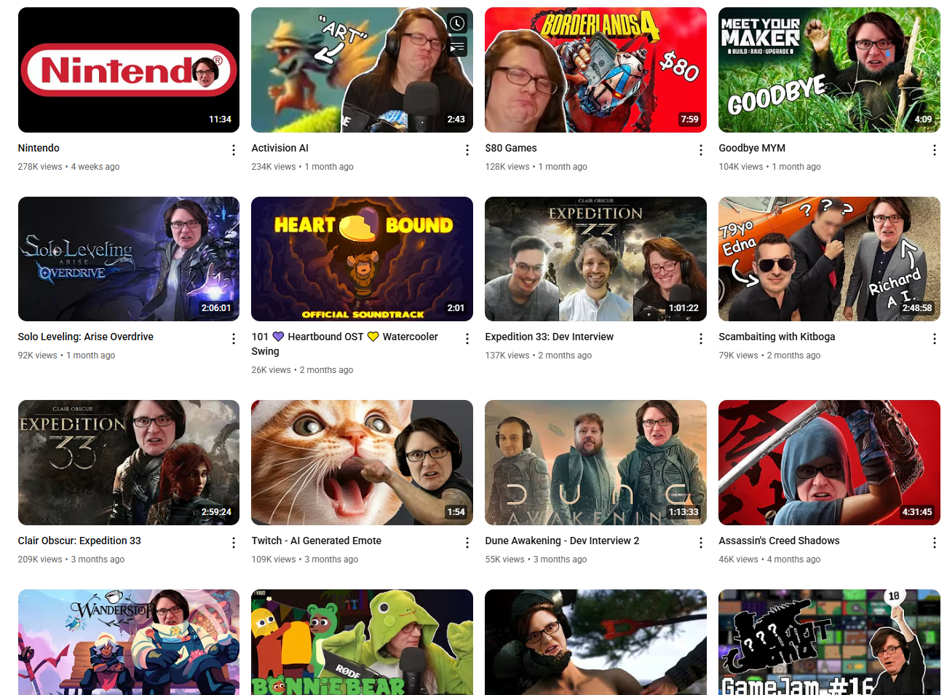Open the 'Heartbound OST Watercooler Swing' title

(x=344, y=344)
